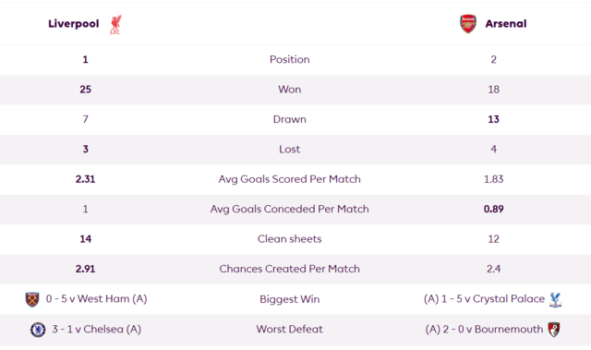Select Avg Goals Scored Per Match label
591x350 pixels.
click(289, 179)
